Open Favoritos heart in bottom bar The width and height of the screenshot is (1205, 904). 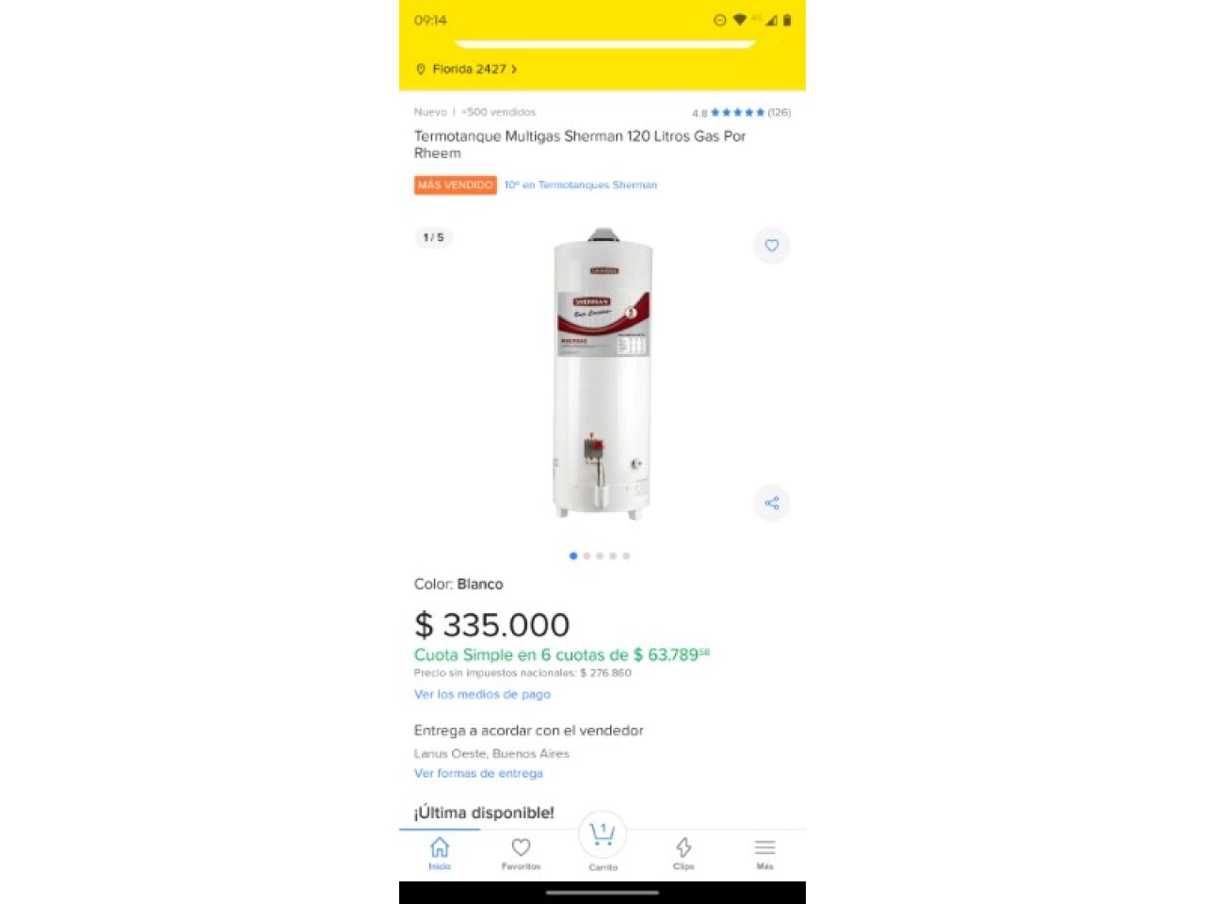click(521, 853)
